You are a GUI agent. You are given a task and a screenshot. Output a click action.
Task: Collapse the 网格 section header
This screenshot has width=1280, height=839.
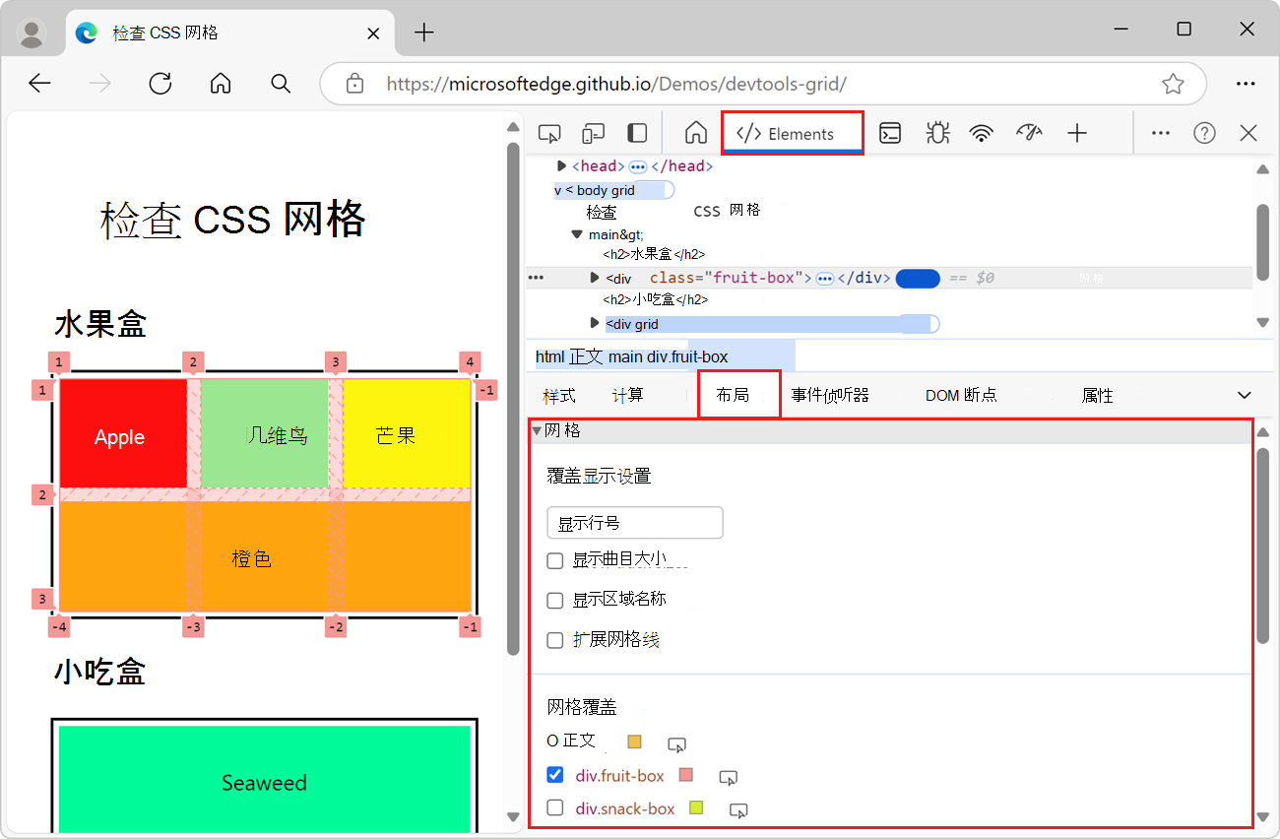pos(891,430)
